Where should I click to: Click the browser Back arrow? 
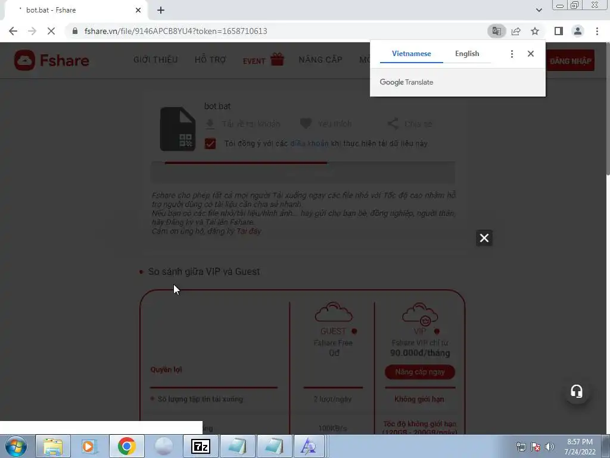click(13, 31)
